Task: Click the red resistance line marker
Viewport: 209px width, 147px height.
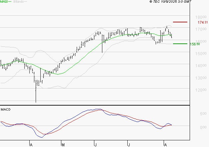Action: point(180,22)
